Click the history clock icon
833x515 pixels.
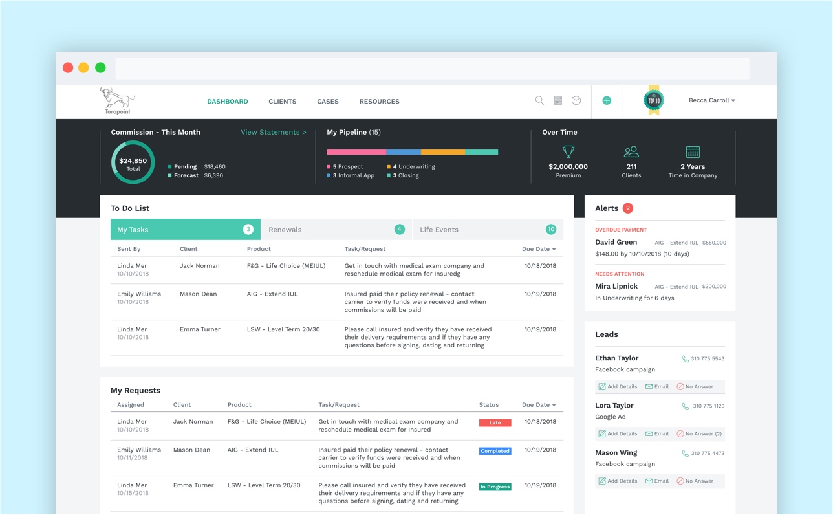(x=576, y=100)
